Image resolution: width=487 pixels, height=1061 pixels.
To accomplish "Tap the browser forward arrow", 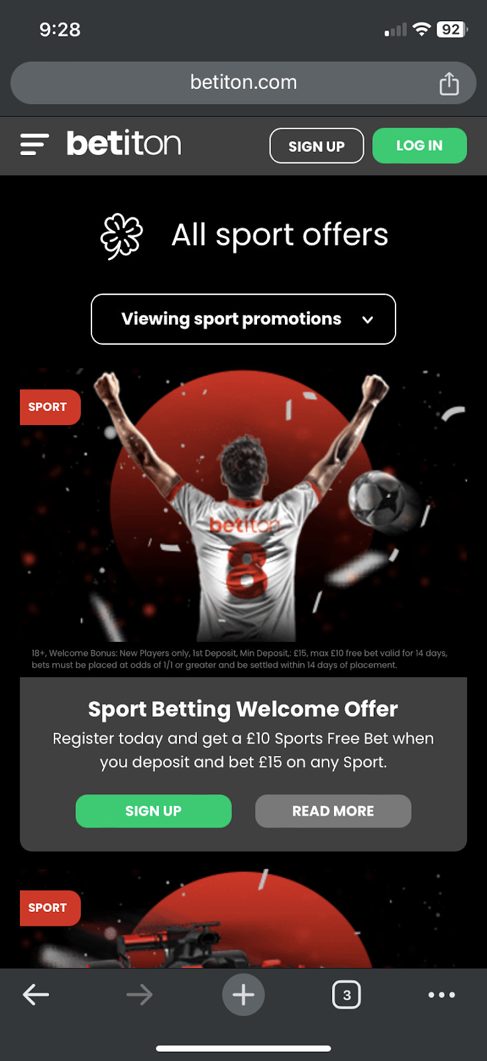I will click(x=139, y=994).
